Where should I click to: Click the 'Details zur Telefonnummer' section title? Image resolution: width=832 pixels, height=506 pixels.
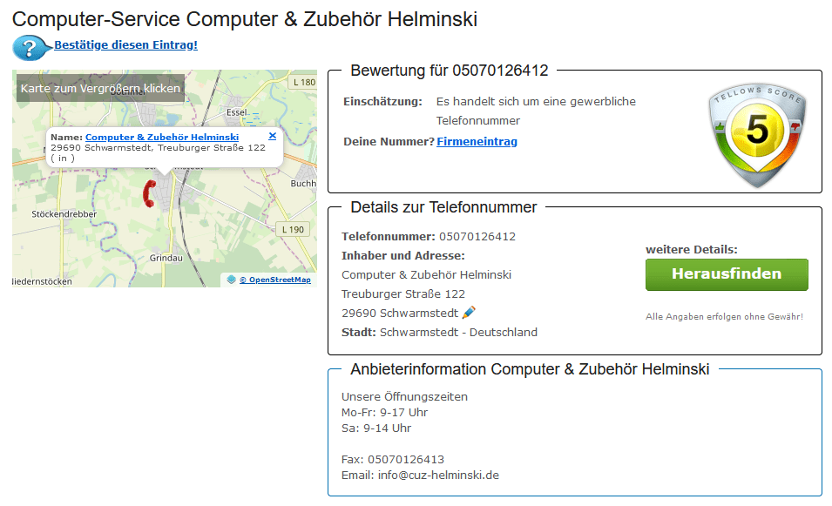pyautogui.click(x=443, y=207)
